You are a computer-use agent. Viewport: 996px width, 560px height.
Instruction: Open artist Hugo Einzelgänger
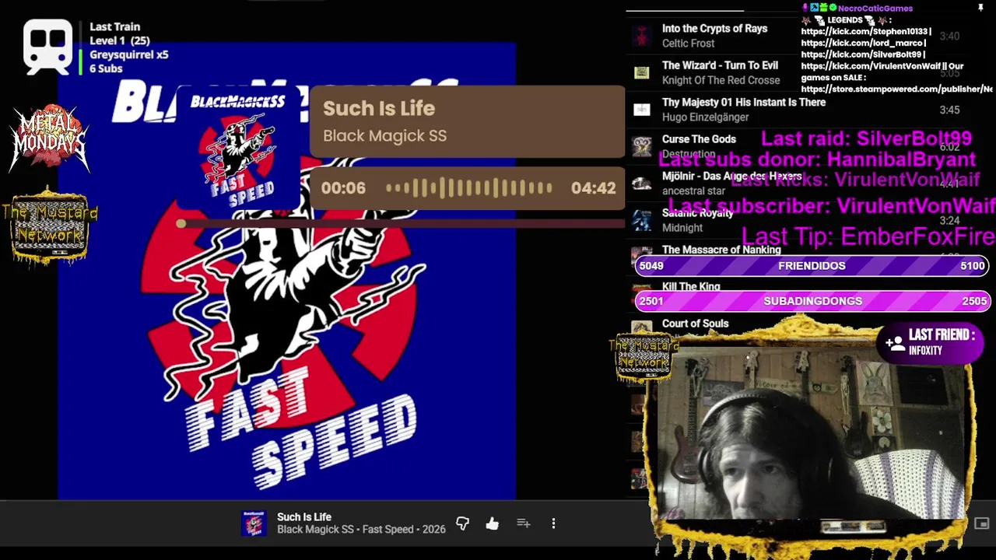(705, 117)
